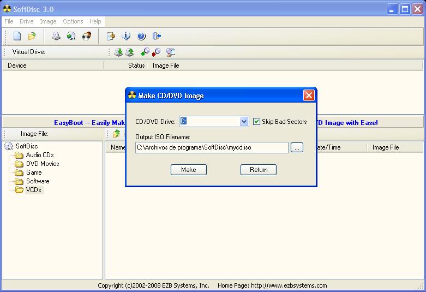Click the mount drive icon with down arrow
The height and width of the screenshot is (292, 426).
point(118,52)
